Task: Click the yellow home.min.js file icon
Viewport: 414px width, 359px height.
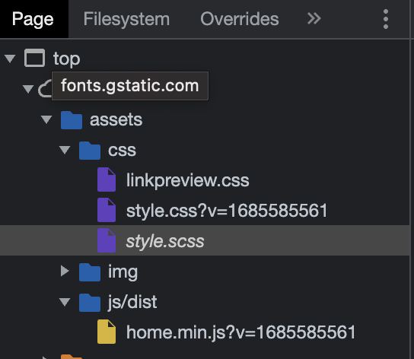Action: [107, 332]
